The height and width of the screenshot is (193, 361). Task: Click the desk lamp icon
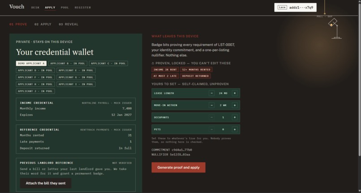tap(335, 29)
